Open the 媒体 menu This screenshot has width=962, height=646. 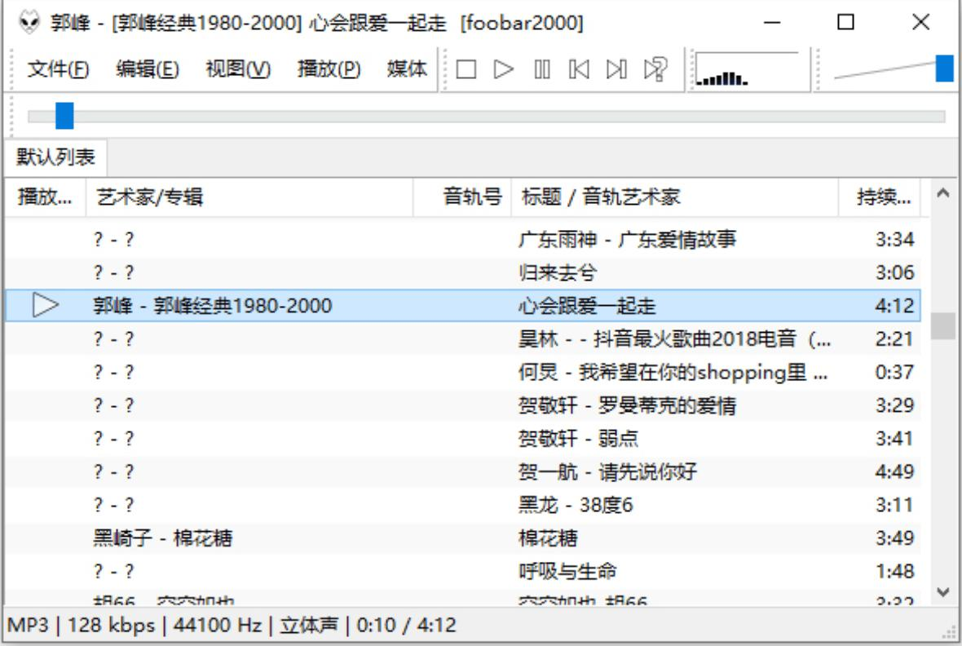point(407,69)
